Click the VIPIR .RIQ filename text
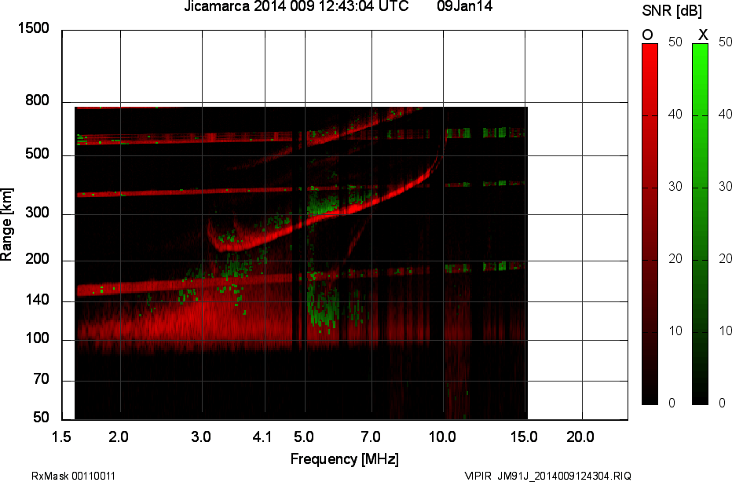Screen dimensions: 732x482 [547, 475]
